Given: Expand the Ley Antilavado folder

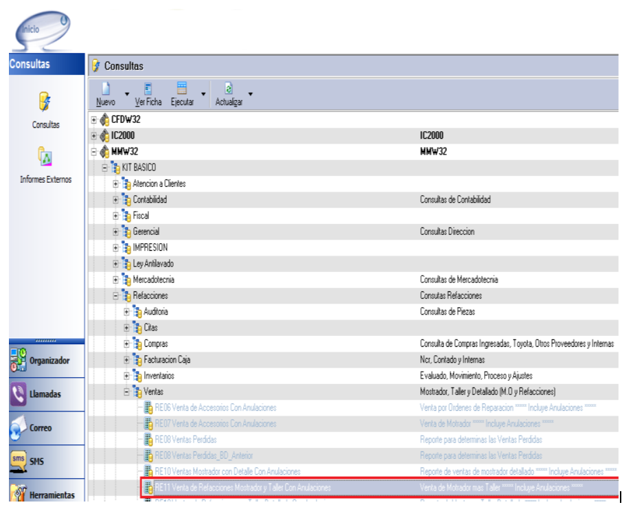Looking at the screenshot, I should [x=115, y=264].
